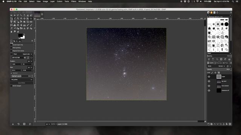Hide the bottom layer with black thumbnail
The width and height of the screenshot is (241, 135).
(209, 91)
